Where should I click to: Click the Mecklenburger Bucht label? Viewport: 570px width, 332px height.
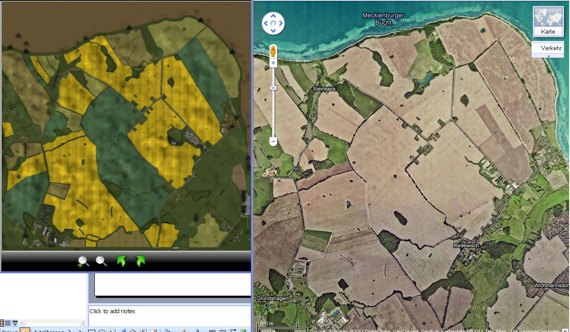pos(383,19)
